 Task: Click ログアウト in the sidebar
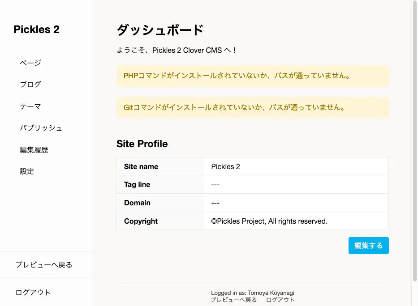33,293
